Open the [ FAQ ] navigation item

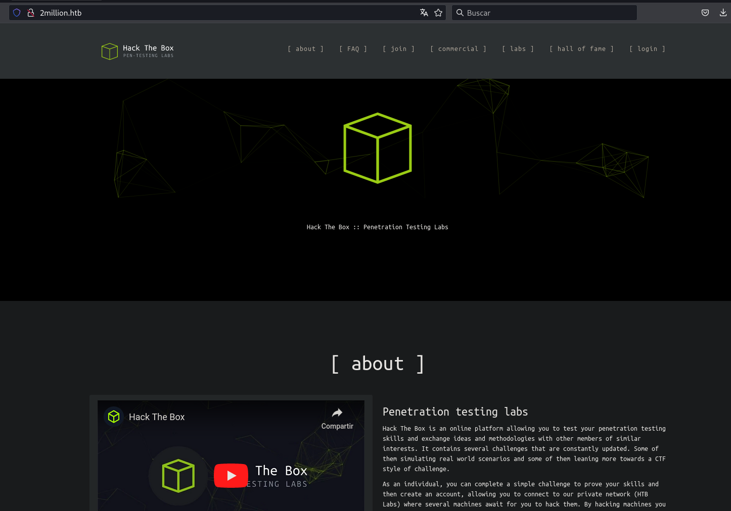pos(353,49)
